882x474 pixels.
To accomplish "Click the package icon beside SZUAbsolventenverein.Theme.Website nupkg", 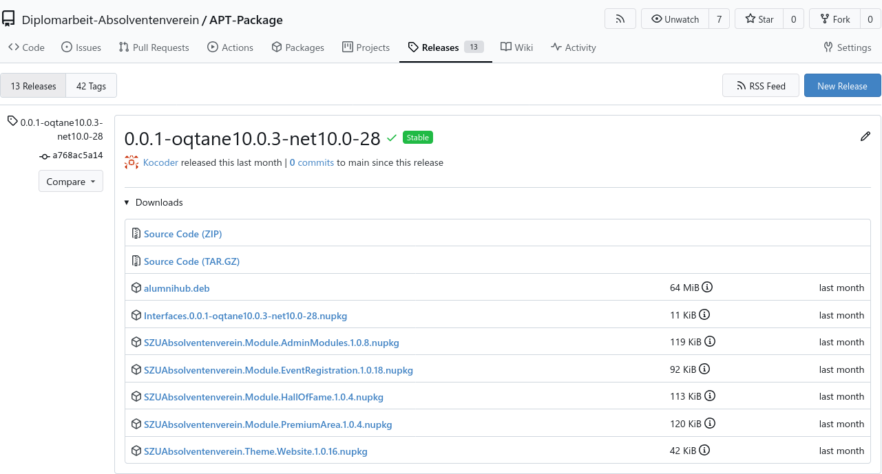I will 136,450.
